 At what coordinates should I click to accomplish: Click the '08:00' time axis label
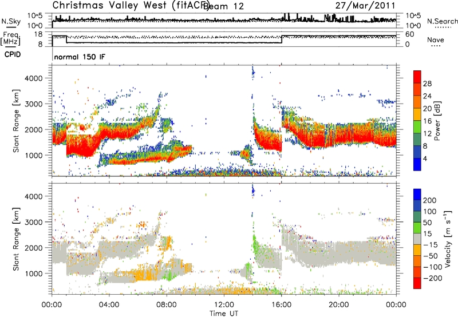click(167, 305)
